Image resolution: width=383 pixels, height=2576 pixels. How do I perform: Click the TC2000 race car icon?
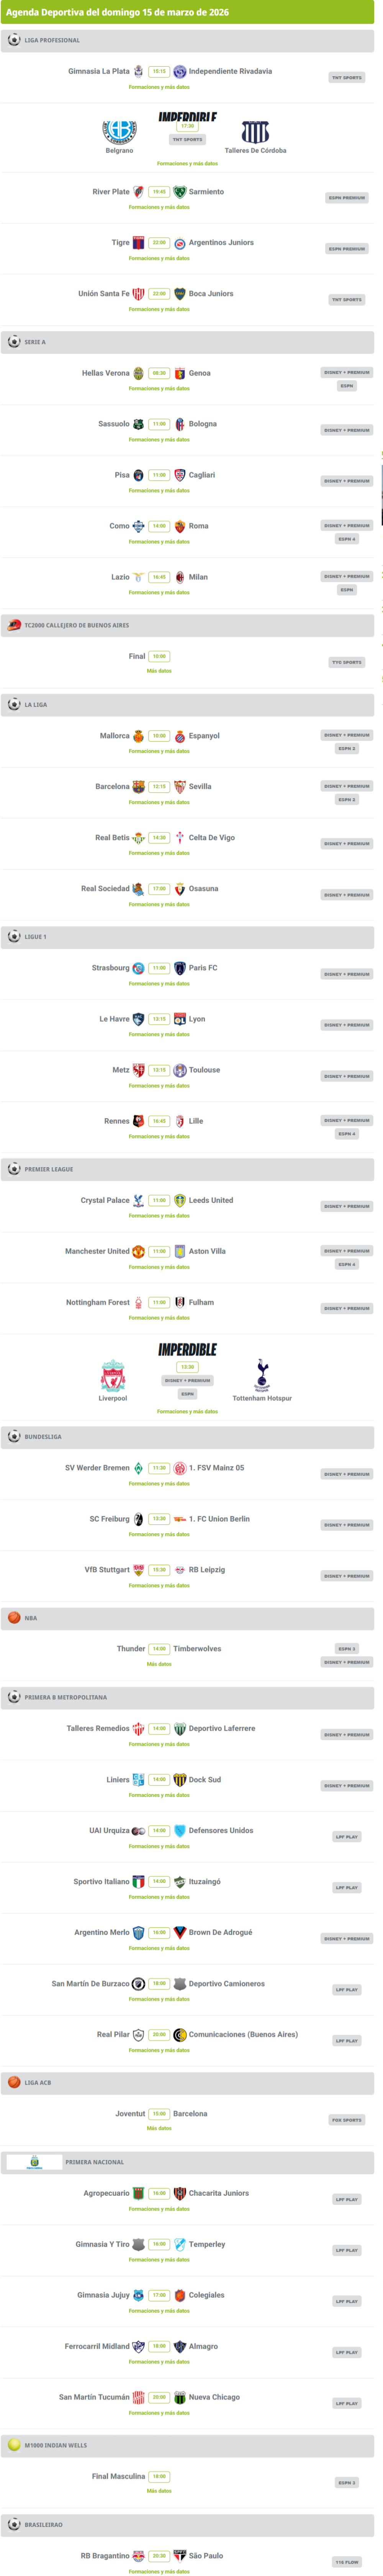(14, 625)
